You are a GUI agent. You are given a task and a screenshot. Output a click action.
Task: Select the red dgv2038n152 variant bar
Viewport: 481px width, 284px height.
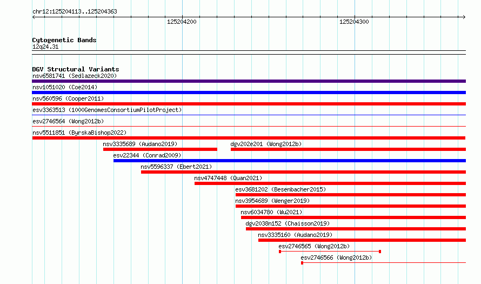tap(356, 229)
